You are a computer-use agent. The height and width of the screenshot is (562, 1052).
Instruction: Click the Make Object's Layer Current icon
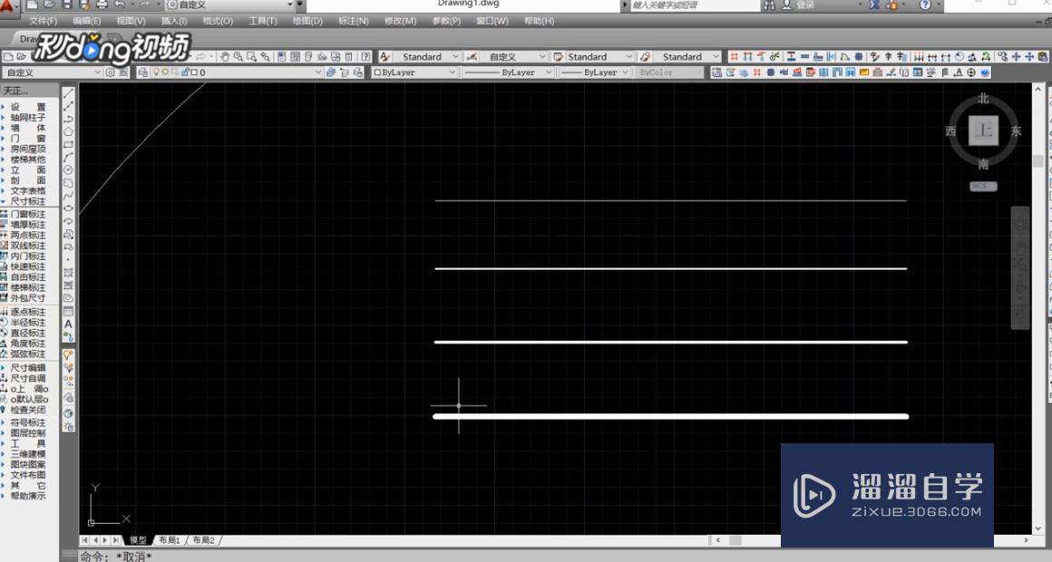pyautogui.click(x=330, y=73)
